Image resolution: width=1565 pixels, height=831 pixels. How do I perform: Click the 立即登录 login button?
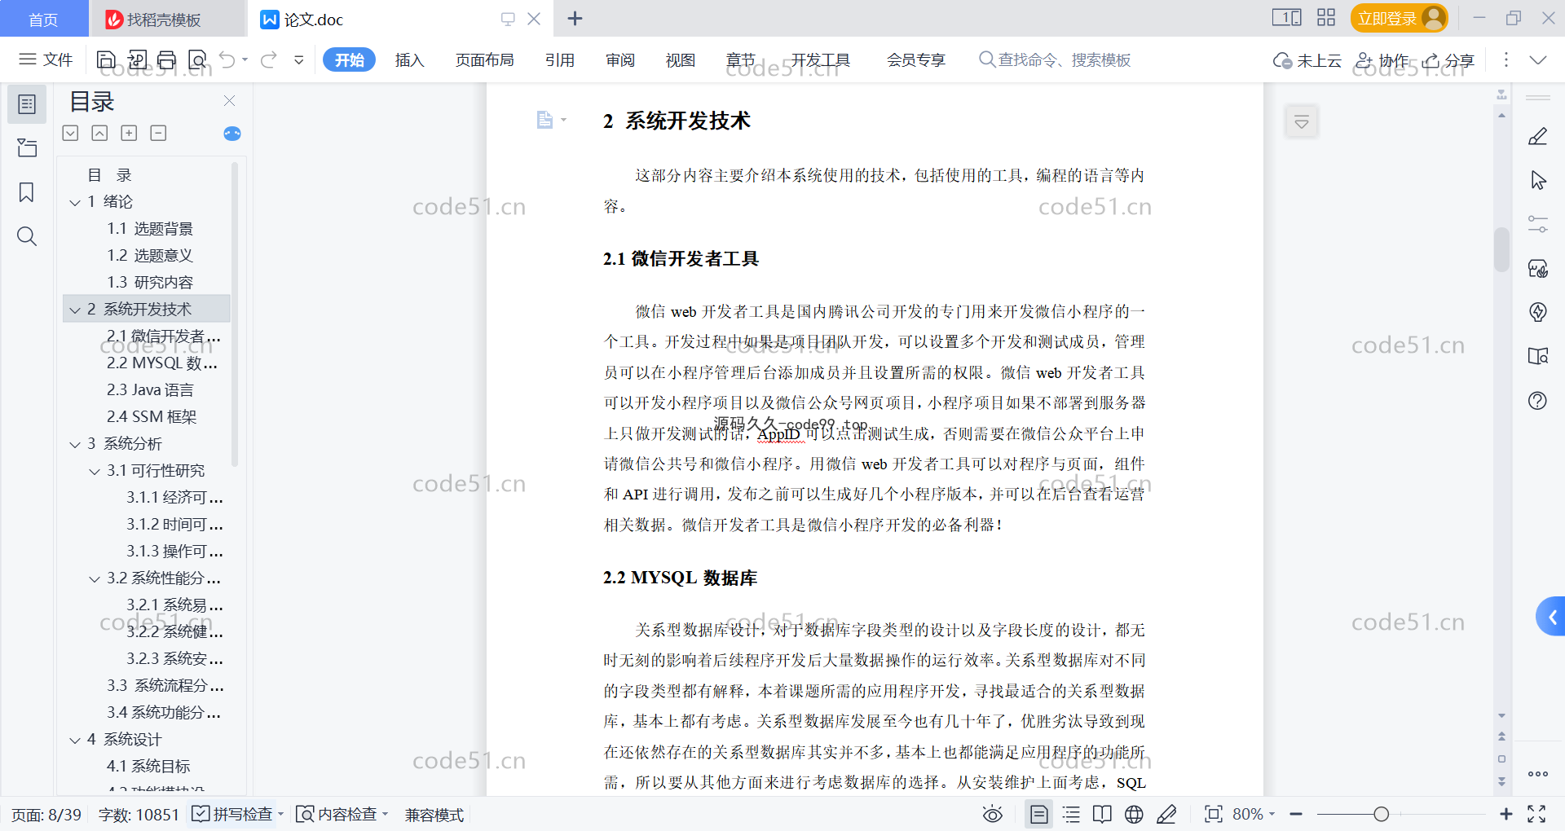(1399, 18)
